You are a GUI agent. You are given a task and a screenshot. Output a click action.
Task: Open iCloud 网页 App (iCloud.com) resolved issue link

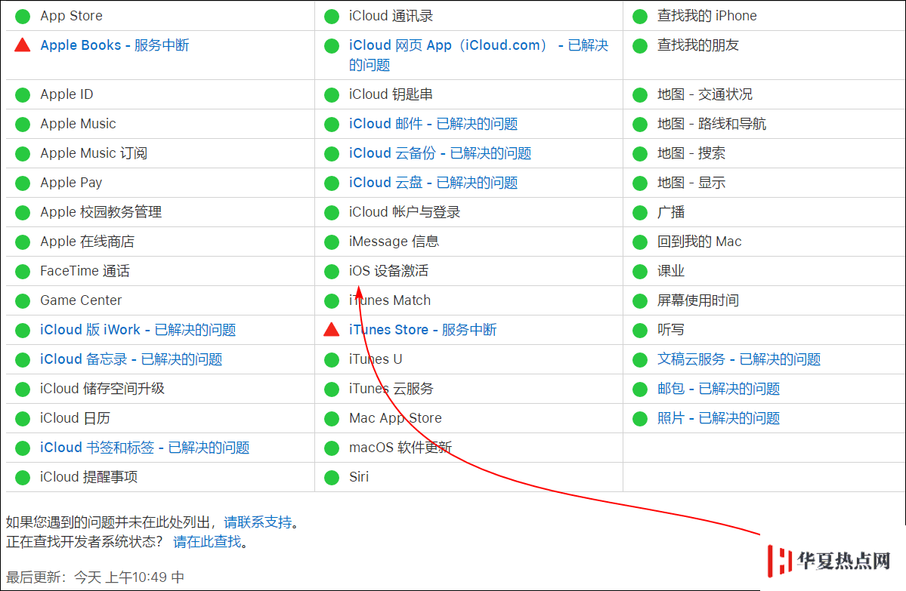(478, 55)
